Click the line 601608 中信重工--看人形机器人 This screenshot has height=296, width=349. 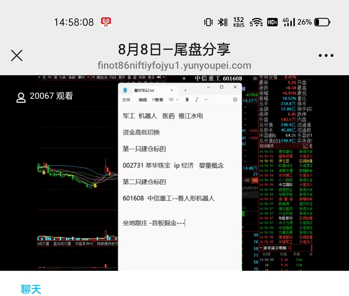[x=168, y=199]
